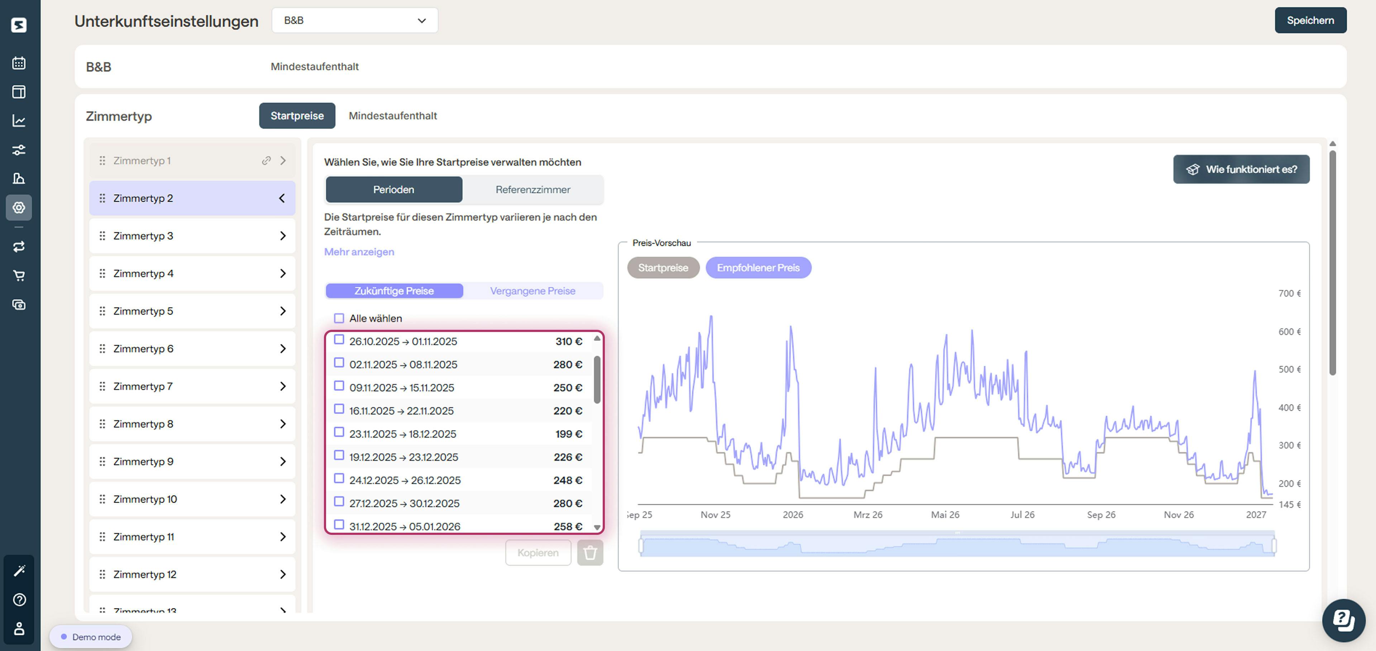Open the money payments icon in sidebar
The height and width of the screenshot is (651, 1376).
[x=19, y=305]
